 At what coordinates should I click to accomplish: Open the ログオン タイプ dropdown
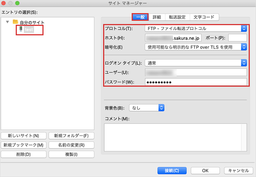pos(196,63)
